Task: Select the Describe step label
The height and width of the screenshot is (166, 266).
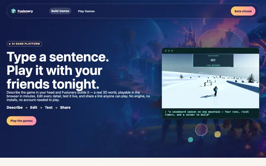Action: [x=15, y=107]
